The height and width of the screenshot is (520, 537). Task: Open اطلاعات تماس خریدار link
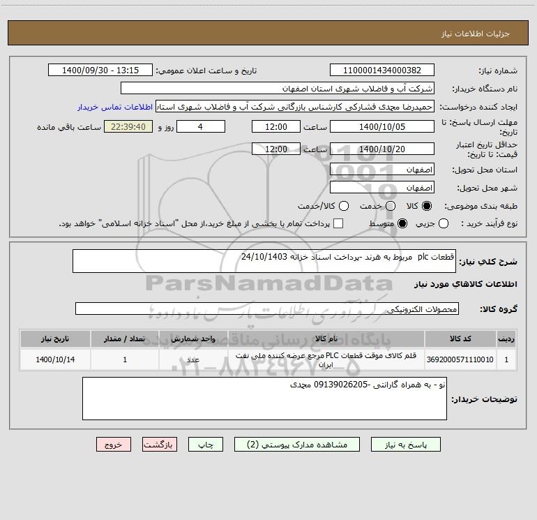click(x=115, y=107)
